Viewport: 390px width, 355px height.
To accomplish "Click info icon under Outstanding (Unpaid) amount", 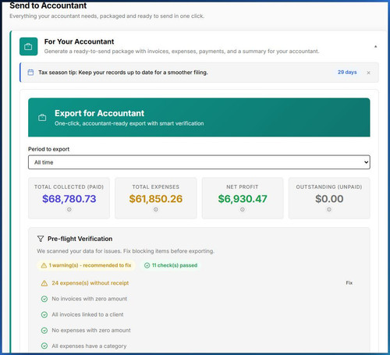I will coord(329,209).
